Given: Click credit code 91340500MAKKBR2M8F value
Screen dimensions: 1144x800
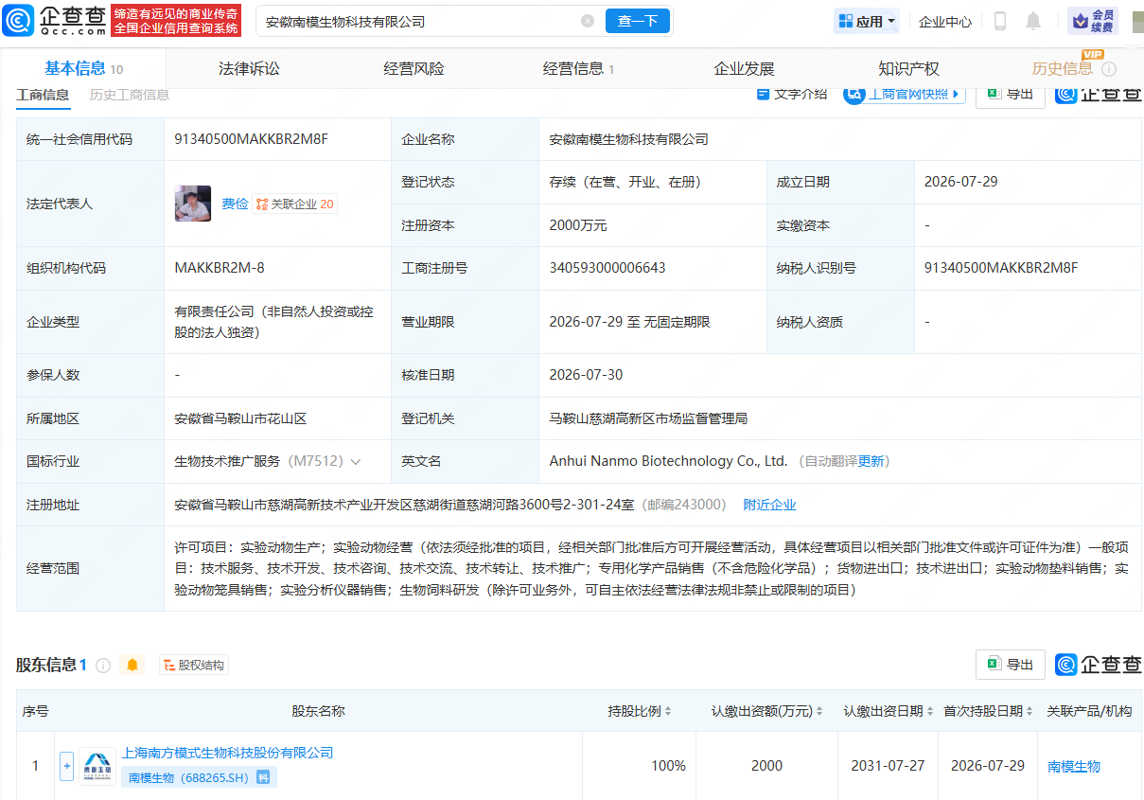Looking at the screenshot, I should [x=251, y=139].
